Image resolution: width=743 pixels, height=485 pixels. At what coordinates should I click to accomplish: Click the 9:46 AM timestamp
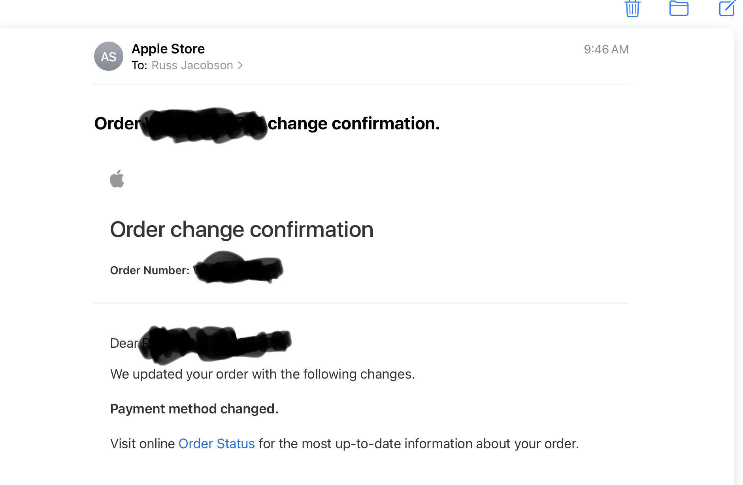pyautogui.click(x=606, y=49)
